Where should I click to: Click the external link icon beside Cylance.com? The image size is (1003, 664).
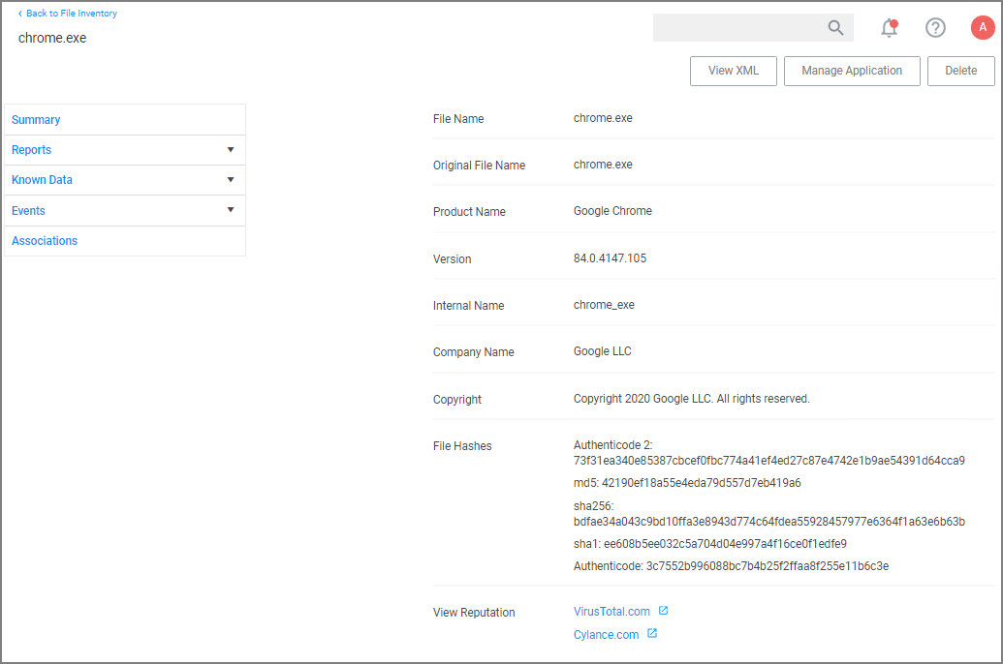652,634
